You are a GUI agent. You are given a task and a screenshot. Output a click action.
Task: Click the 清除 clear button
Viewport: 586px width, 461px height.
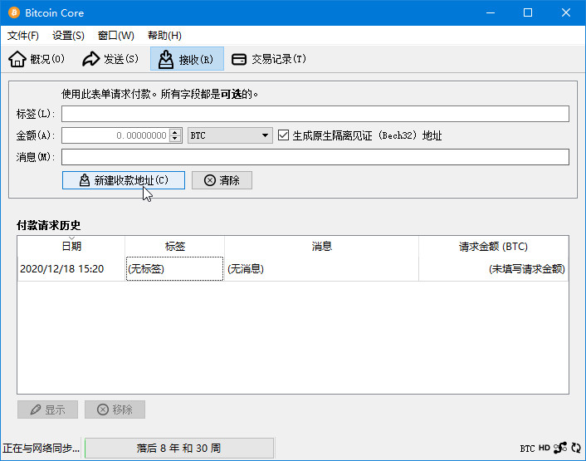(222, 180)
